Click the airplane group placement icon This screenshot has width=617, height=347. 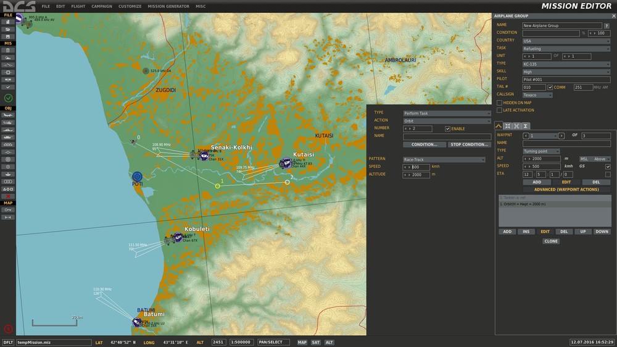pyautogui.click(x=8, y=115)
